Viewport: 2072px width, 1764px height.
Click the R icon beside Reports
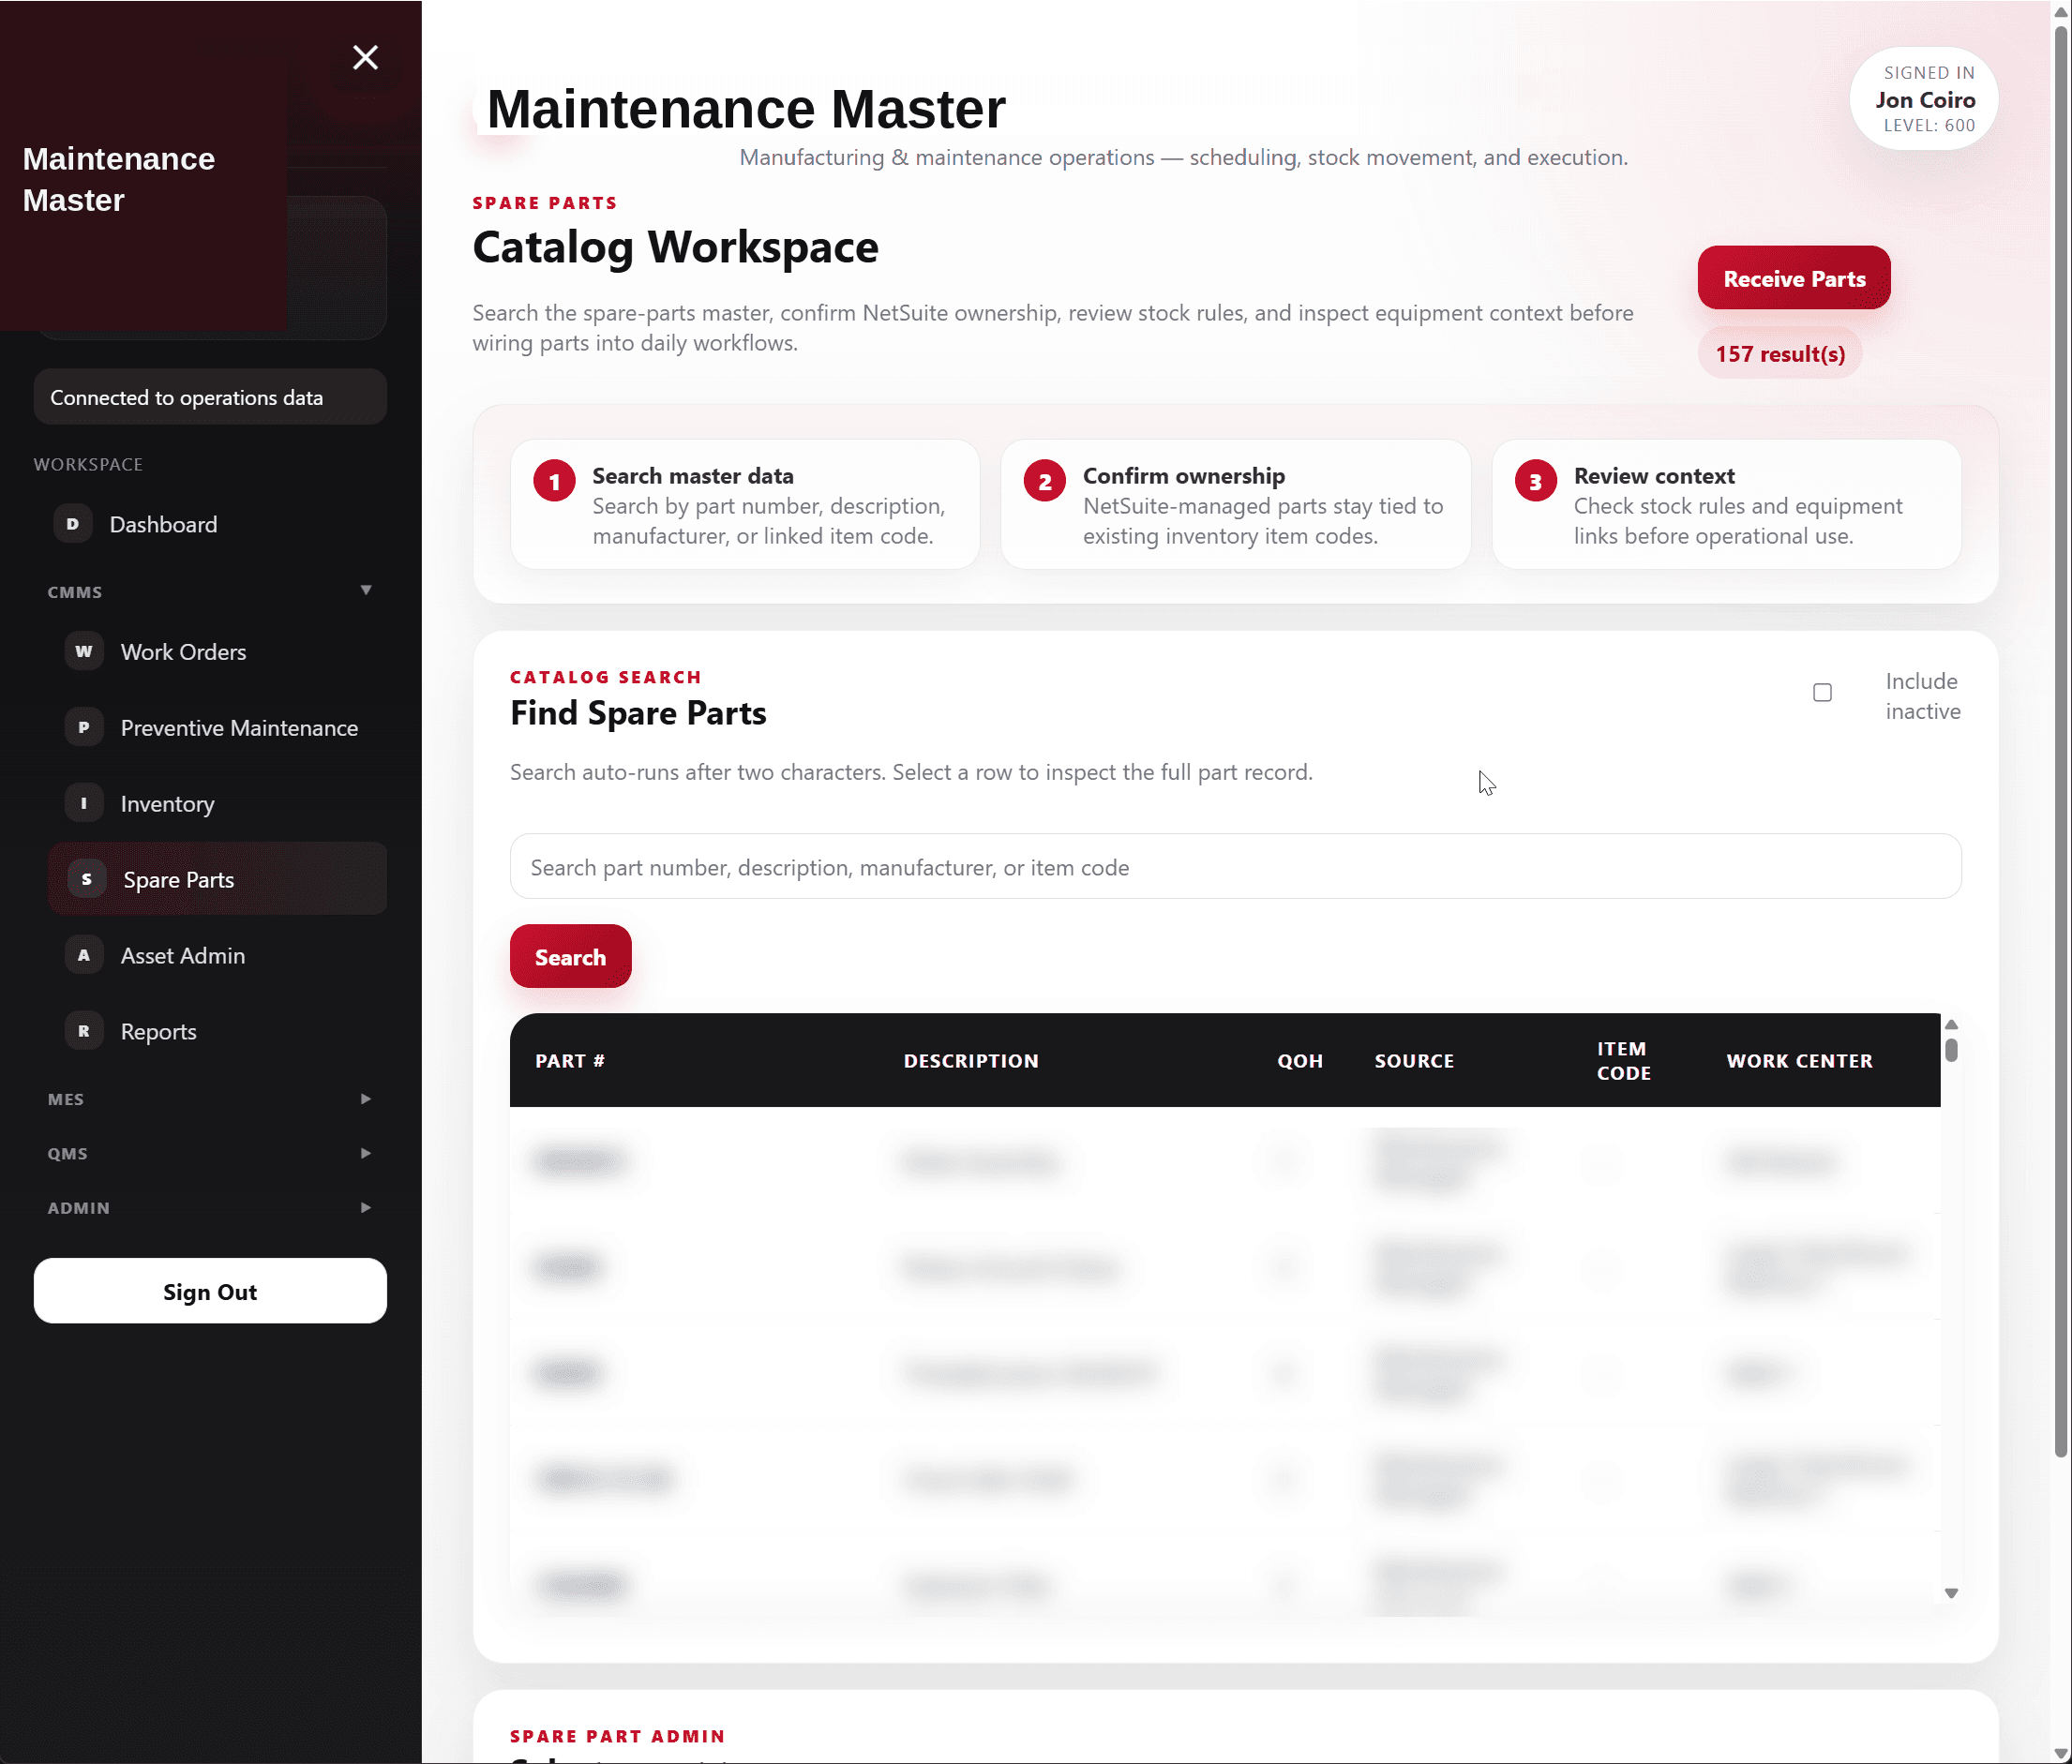point(84,1031)
